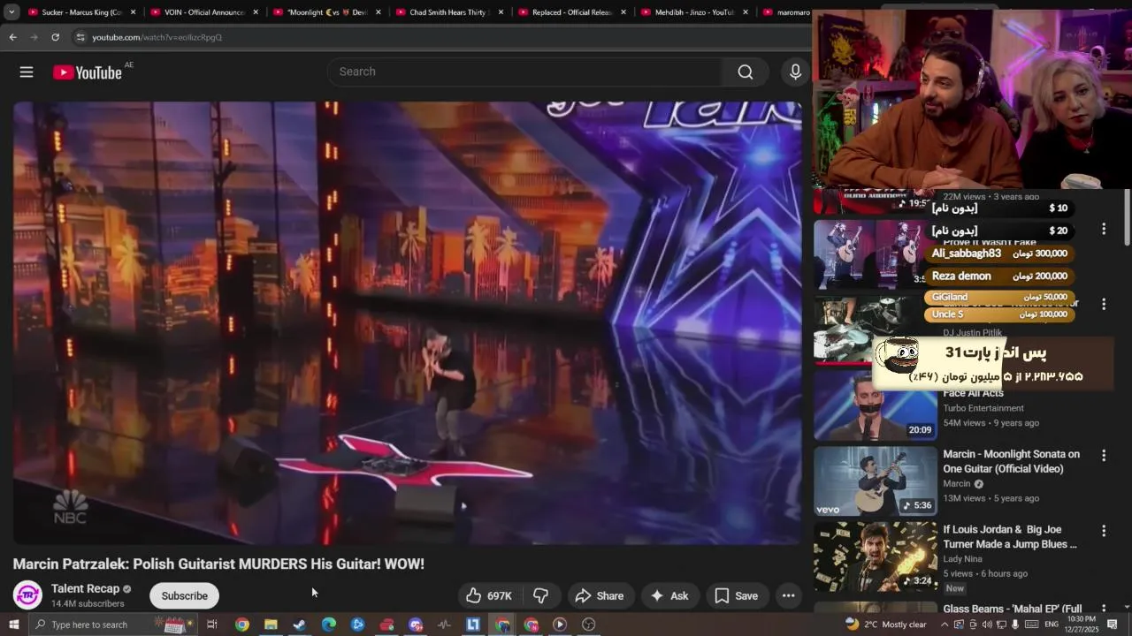Image resolution: width=1132 pixels, height=636 pixels.
Task: Open File Explorer from taskbar
Action: [271, 625]
